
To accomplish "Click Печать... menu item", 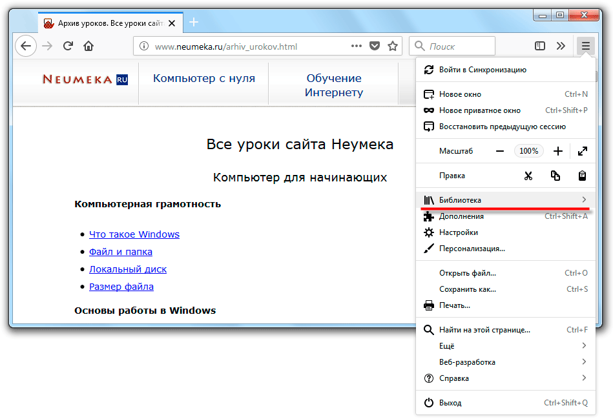I will point(506,305).
